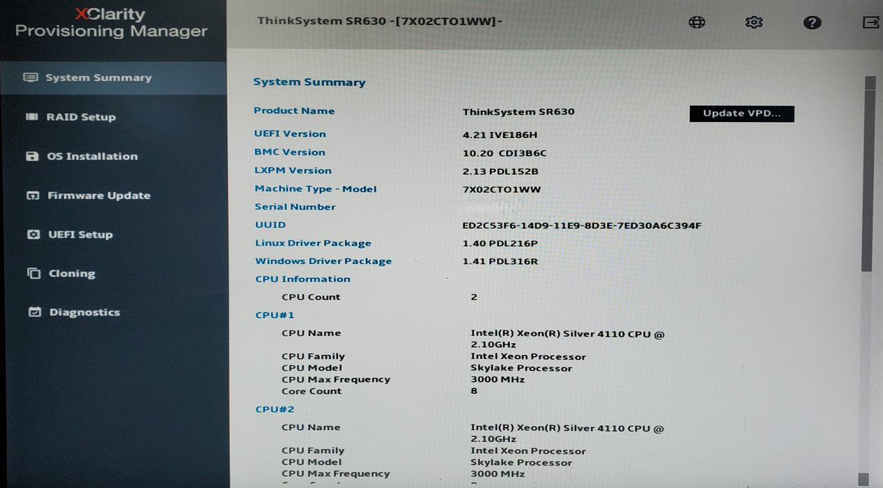This screenshot has height=488, width=883.
Task: Exit using the logout arrow icon
Action: (870, 22)
